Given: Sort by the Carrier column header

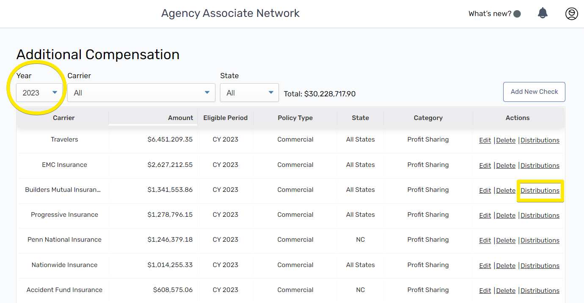Looking at the screenshot, I should point(64,118).
